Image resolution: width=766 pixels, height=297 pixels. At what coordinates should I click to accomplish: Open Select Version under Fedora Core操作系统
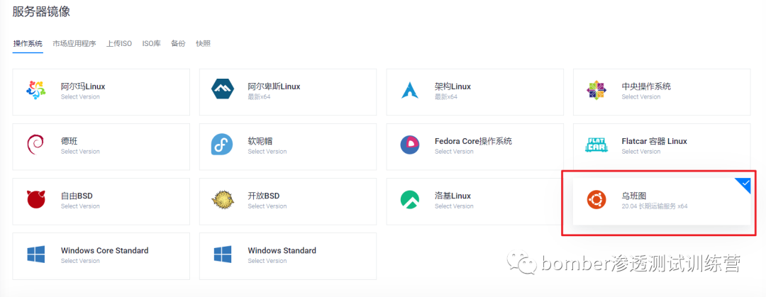[454, 152]
